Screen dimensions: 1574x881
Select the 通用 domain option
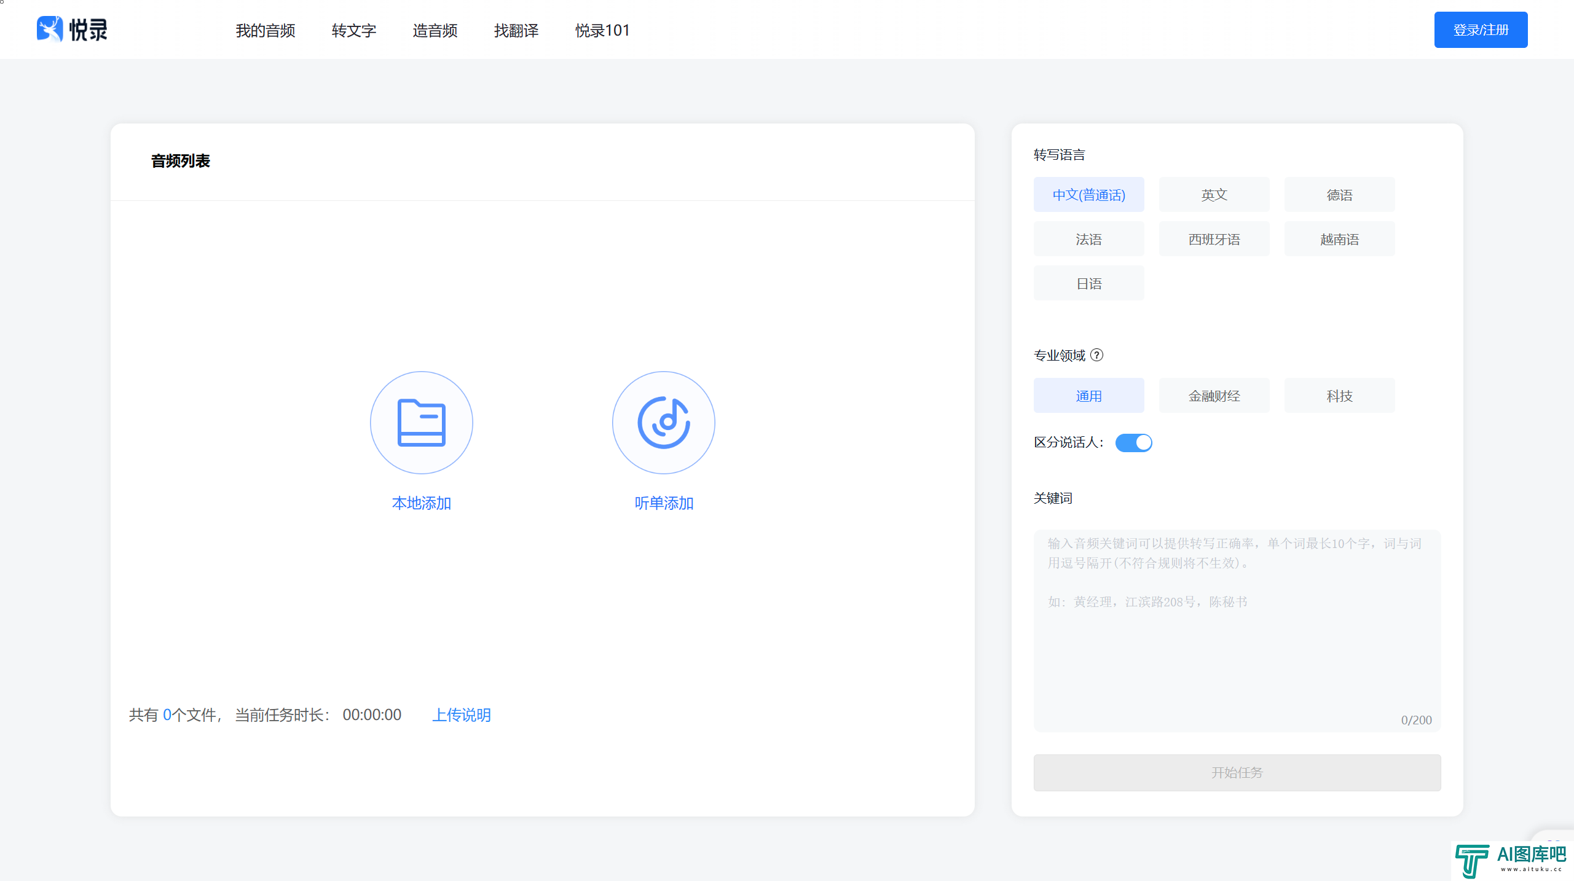click(1088, 396)
